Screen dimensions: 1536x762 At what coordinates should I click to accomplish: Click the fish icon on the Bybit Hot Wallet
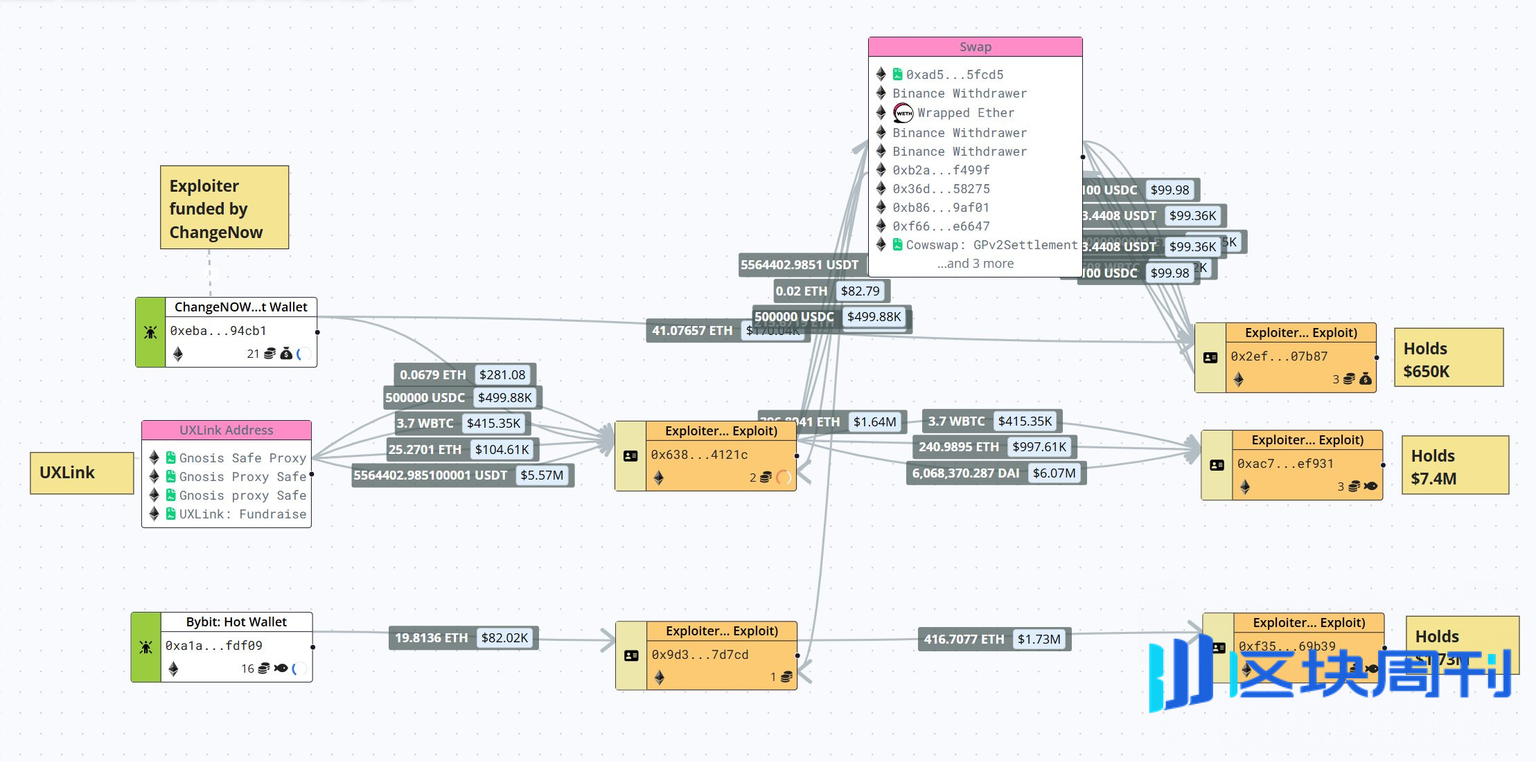[x=281, y=668]
